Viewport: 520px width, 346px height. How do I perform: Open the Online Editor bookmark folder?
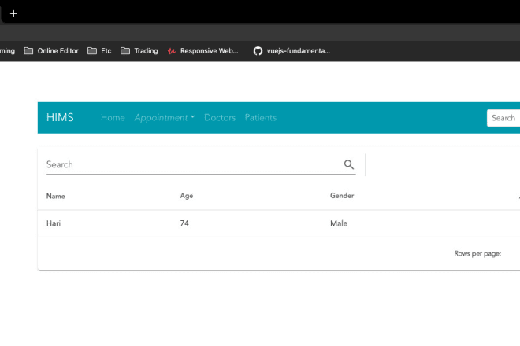coord(51,51)
